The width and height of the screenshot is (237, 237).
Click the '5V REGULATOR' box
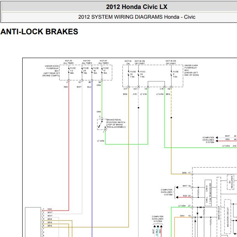click(231, 182)
